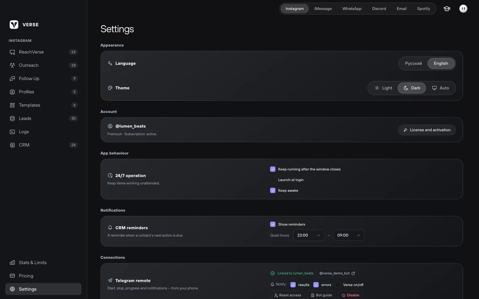Select Settings in the sidebar
The width and height of the screenshot is (479, 299).
pos(43,289)
